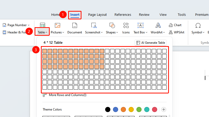Click the Text Box icon
The height and width of the screenshot is (117, 209).
pos(140,25)
